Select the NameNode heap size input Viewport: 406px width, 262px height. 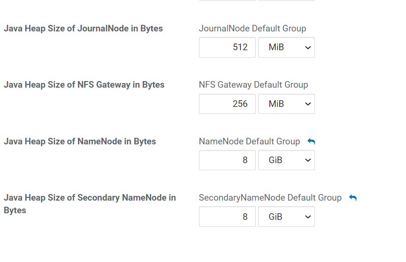point(227,160)
